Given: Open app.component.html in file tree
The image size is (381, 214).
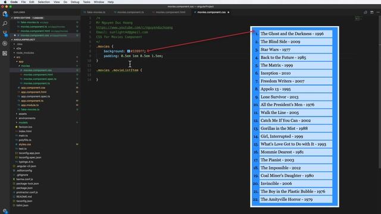Looking at the screenshot, I should [33, 92].
